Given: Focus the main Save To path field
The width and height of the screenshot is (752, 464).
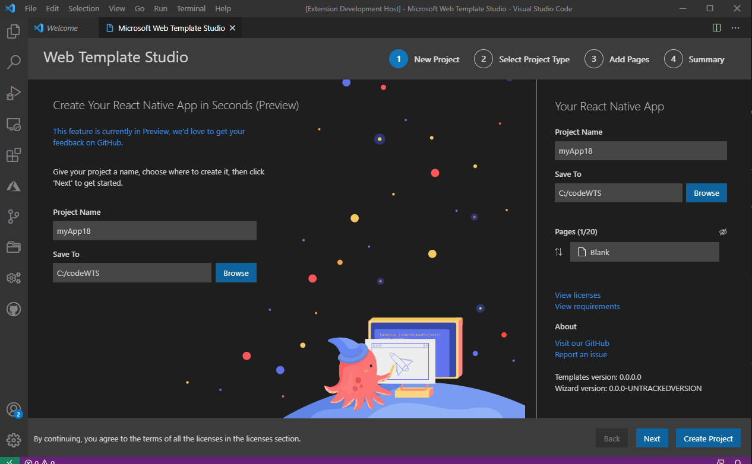Looking at the screenshot, I should [x=132, y=273].
